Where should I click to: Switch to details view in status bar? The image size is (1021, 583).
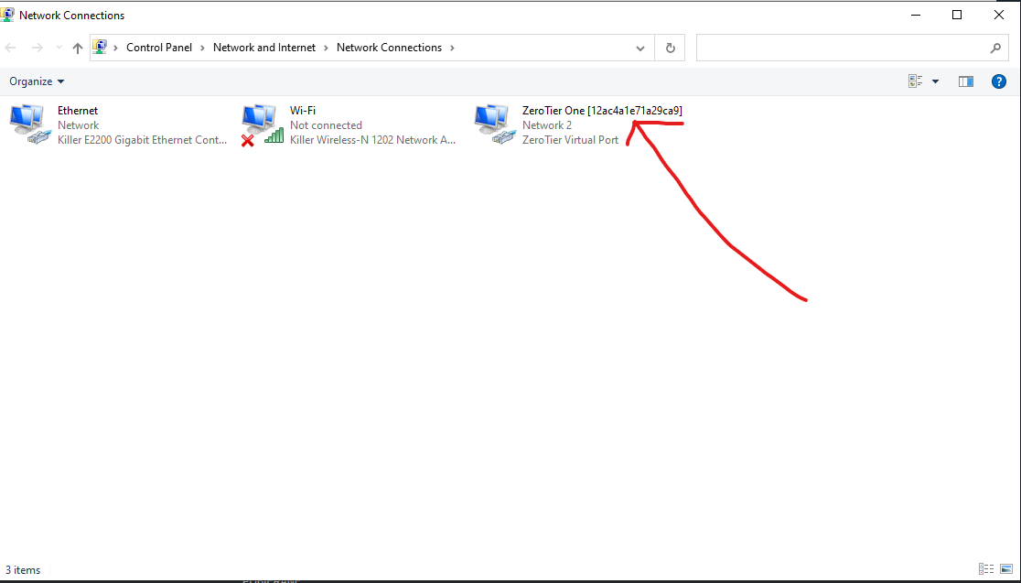986,568
